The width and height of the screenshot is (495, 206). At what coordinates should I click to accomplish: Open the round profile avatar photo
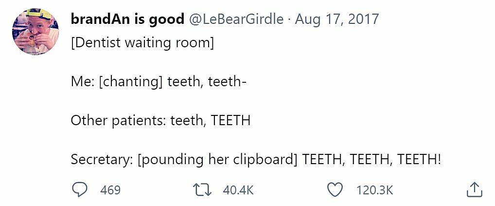click(35, 32)
